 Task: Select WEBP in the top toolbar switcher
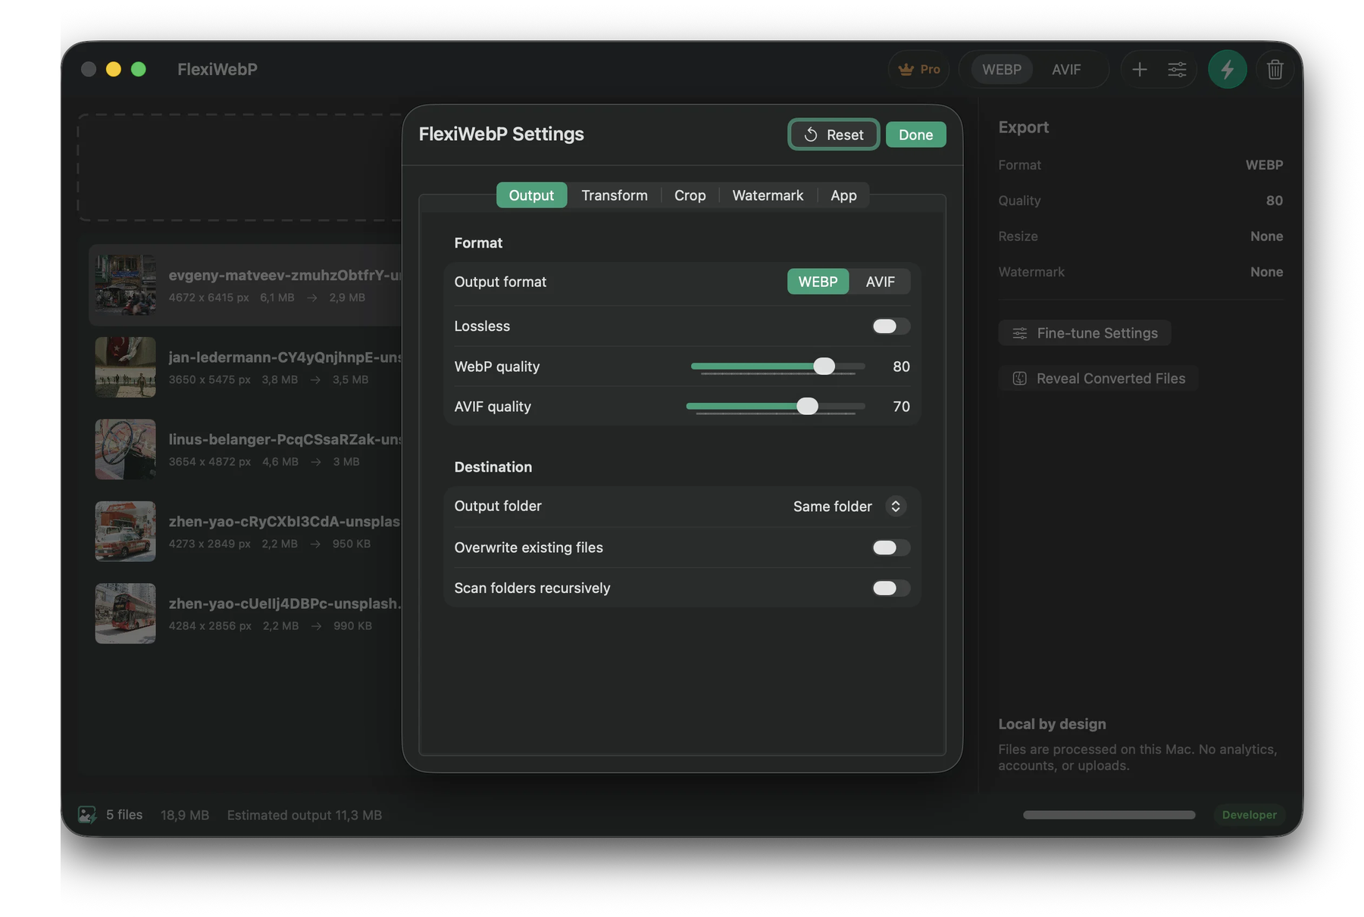tap(1002, 69)
